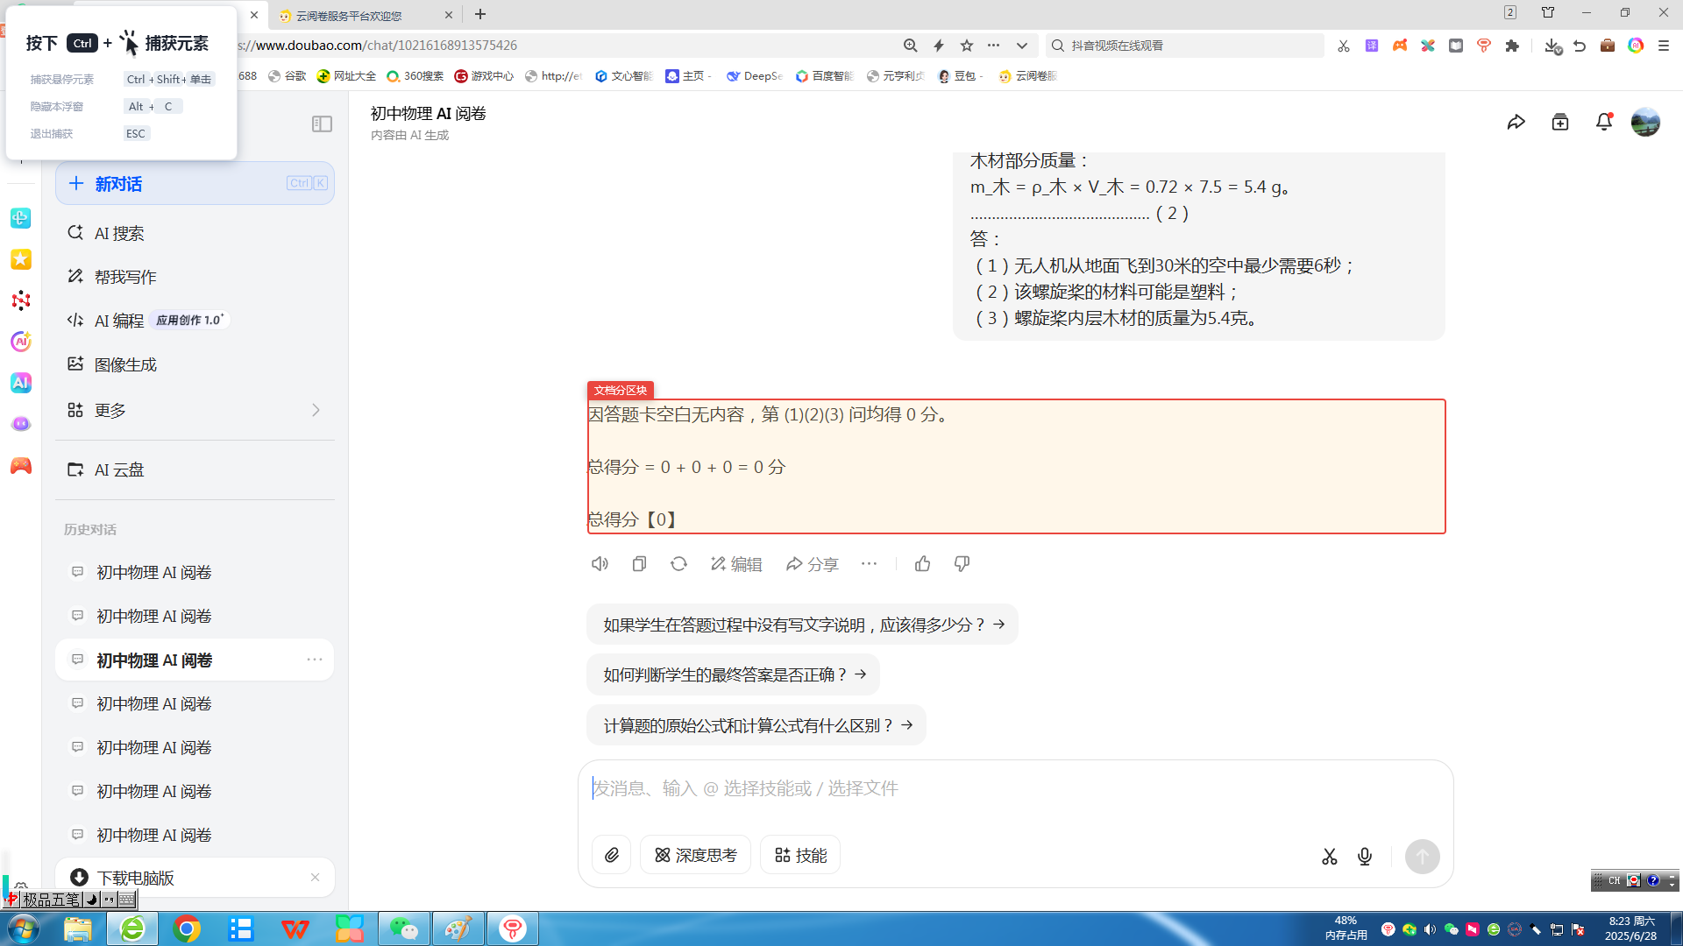
Task: Click the share arrow icon in header
Action: coord(1516,123)
